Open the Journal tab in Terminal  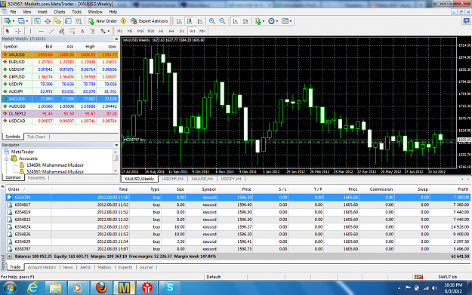pos(146,267)
